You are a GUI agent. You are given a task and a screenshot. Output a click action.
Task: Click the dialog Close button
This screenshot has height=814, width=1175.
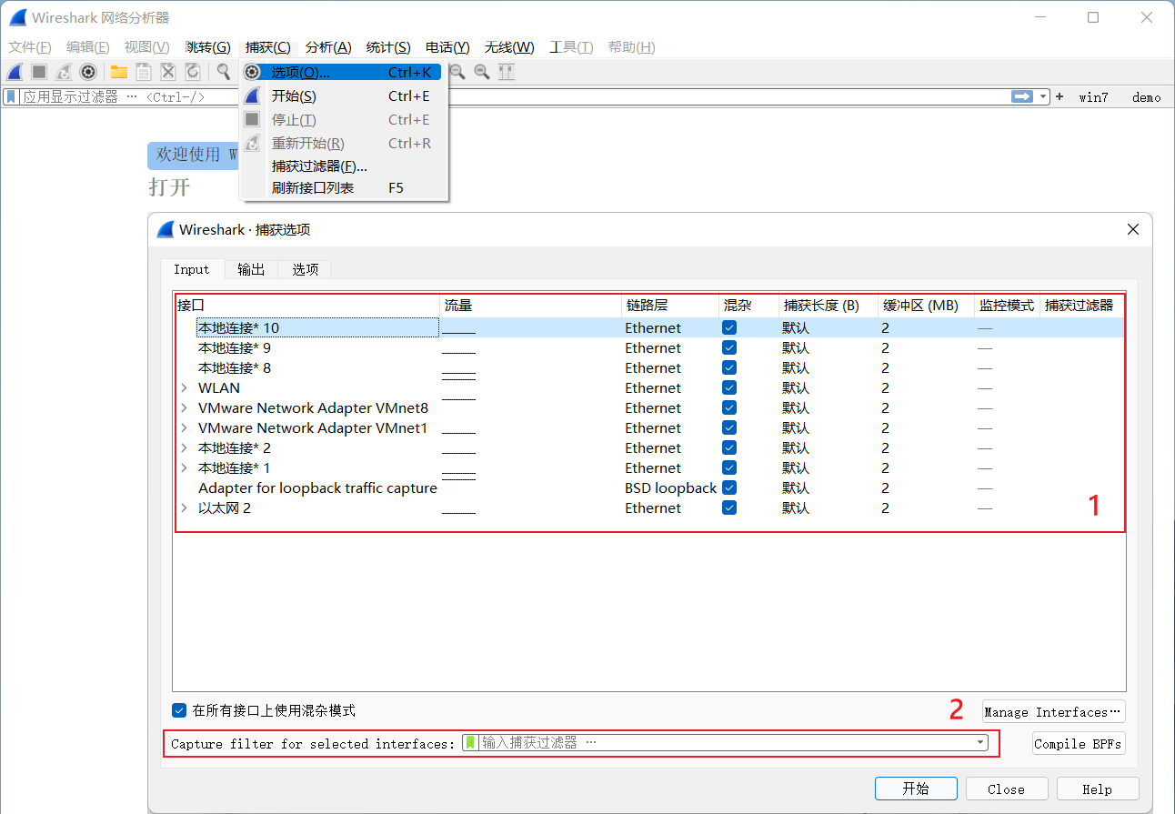point(1006,789)
